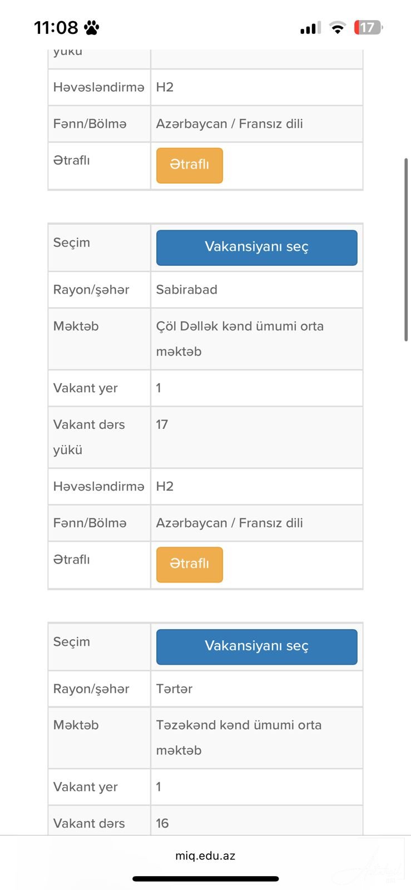The image size is (411, 890).
Task: Tap the 11:08 clock in status bar
Action: pos(56,27)
